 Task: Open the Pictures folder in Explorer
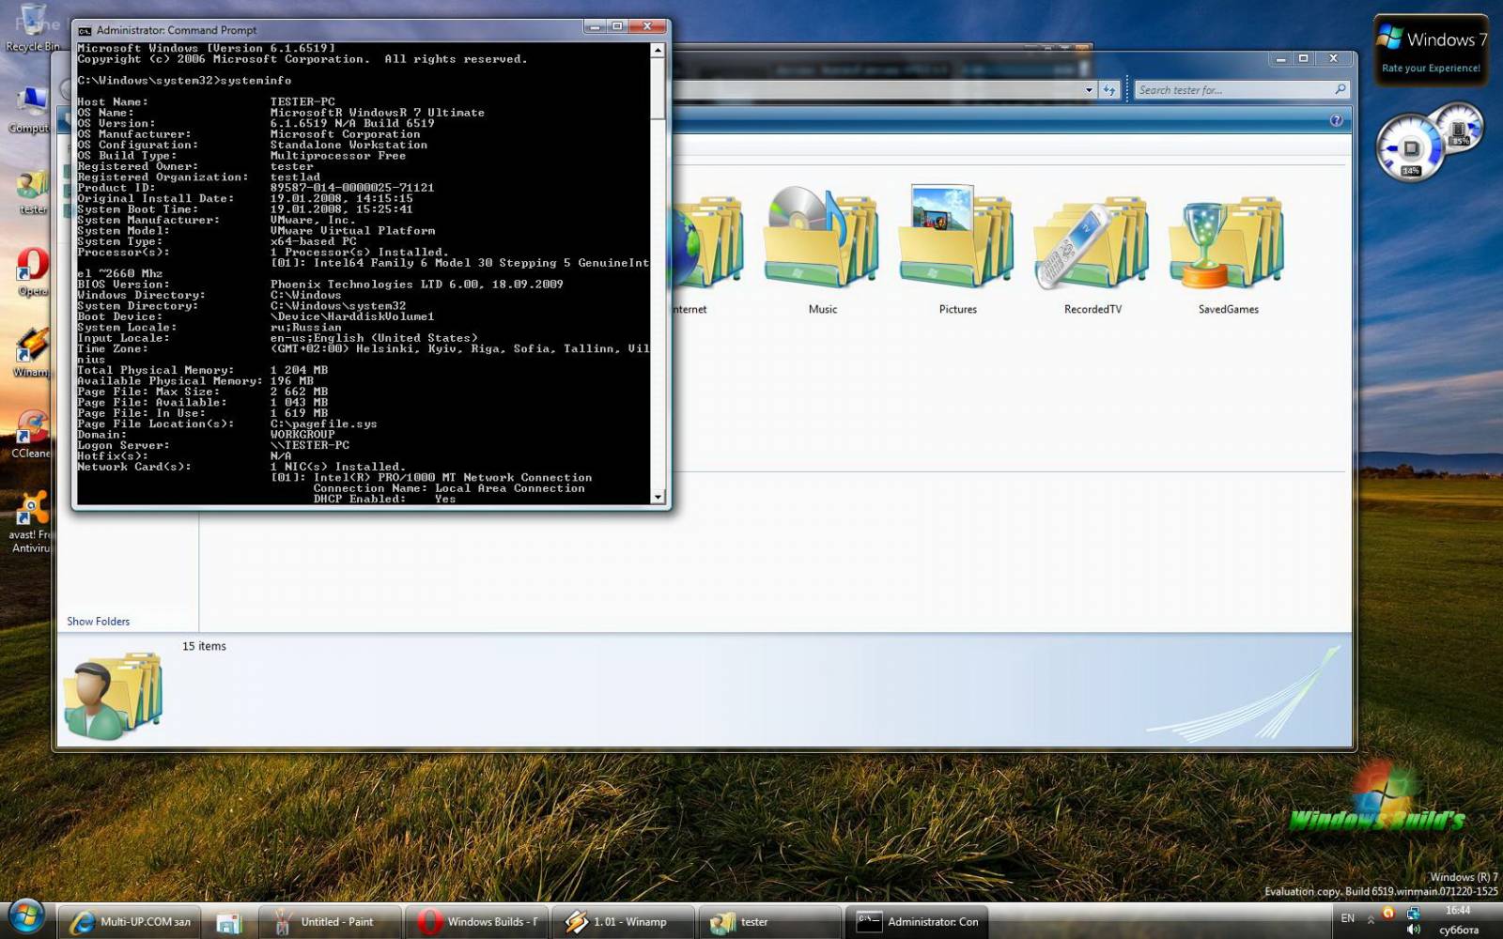click(956, 249)
